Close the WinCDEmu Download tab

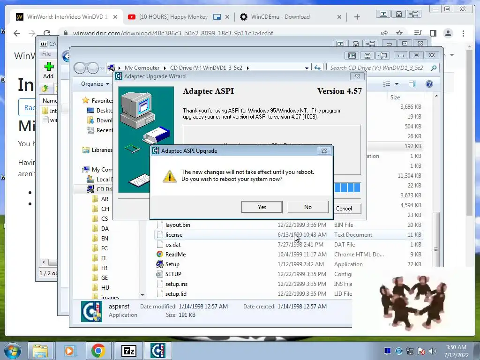pyautogui.click(x=339, y=17)
